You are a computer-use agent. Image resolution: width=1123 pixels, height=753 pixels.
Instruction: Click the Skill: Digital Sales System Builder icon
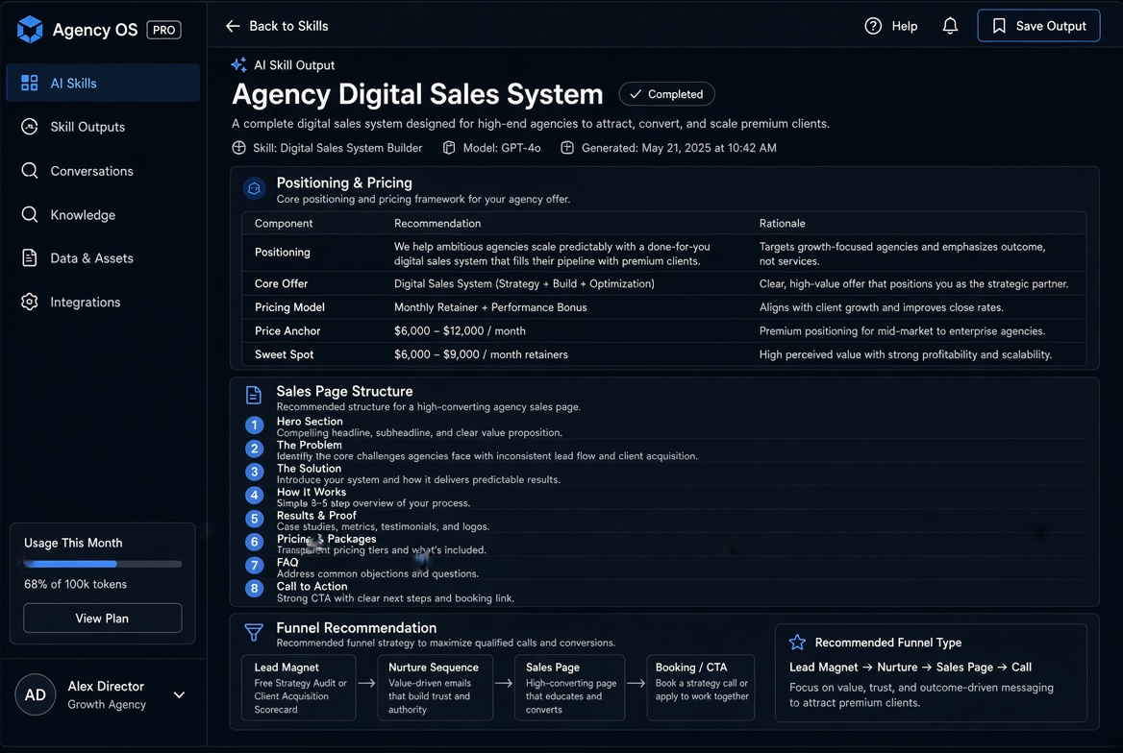(x=239, y=148)
